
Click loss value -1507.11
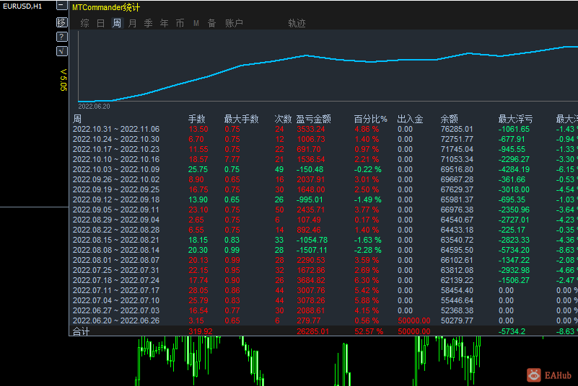coord(312,250)
